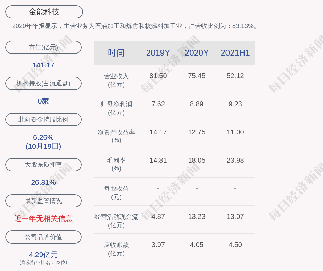Click the 11.00 return on equity cell

[x=235, y=132]
